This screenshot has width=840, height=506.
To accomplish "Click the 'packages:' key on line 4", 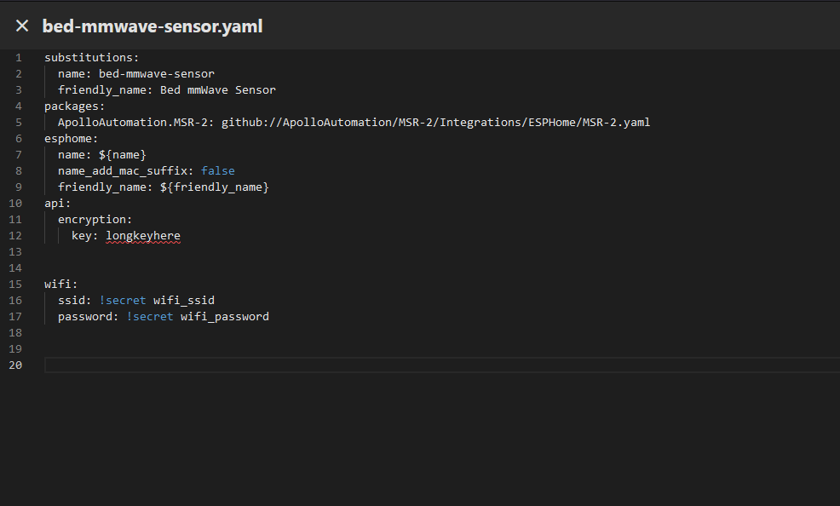I will point(74,106).
